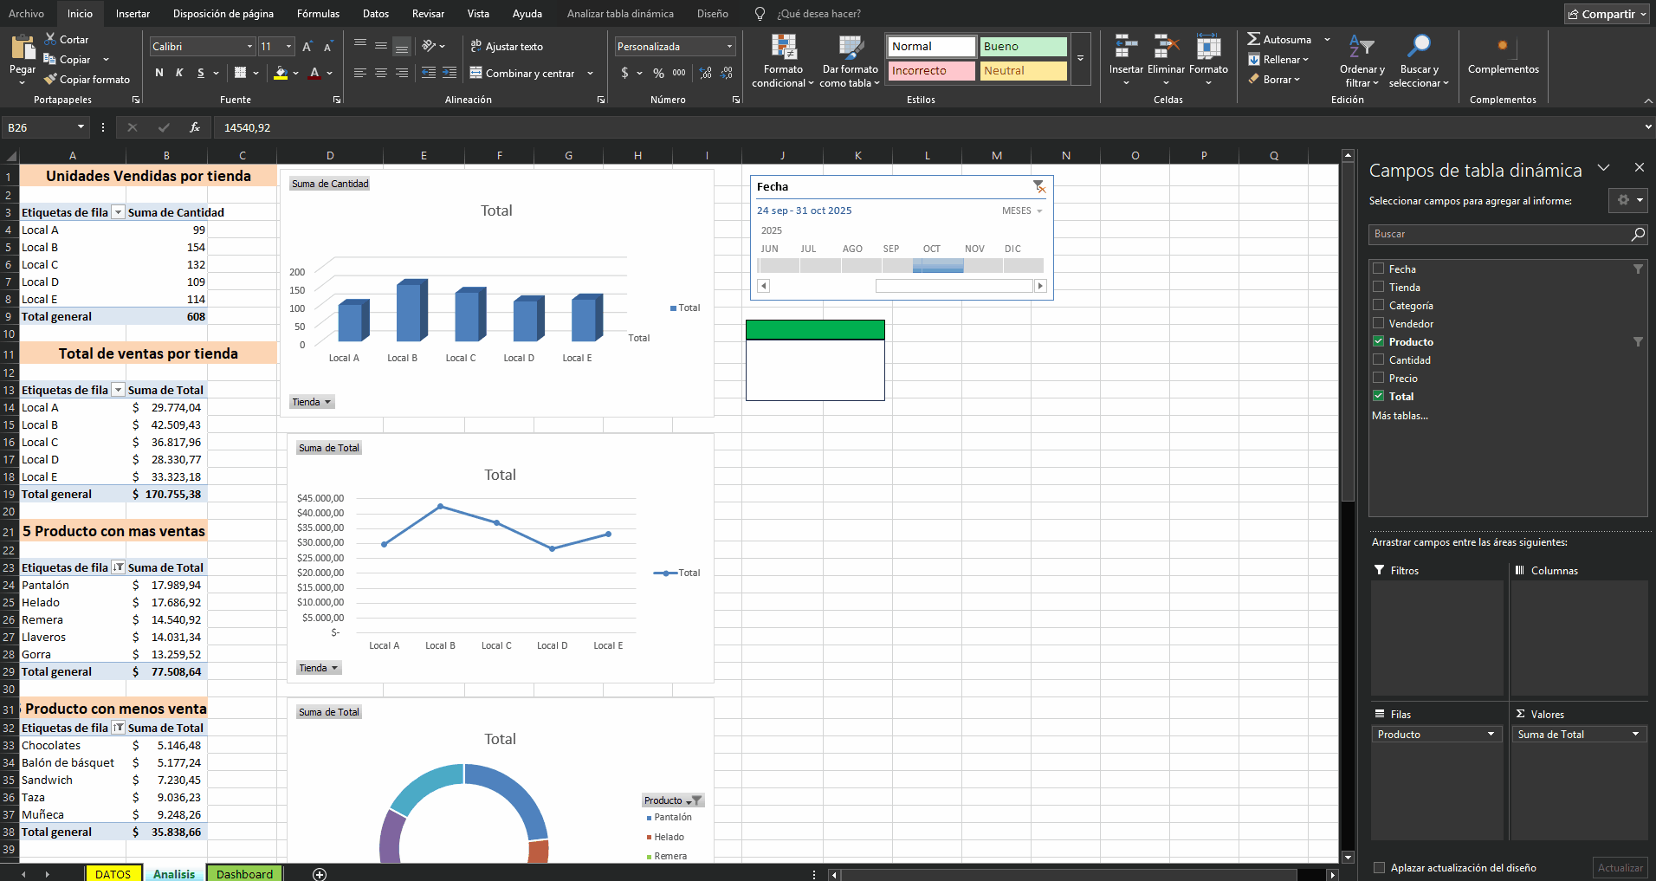The width and height of the screenshot is (1656, 881).
Task: Open the Suma de Total dropdown in Valores
Action: [1635, 734]
